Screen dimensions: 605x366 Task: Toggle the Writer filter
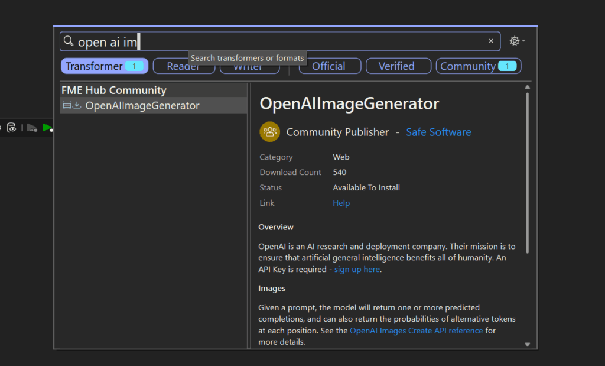click(249, 68)
